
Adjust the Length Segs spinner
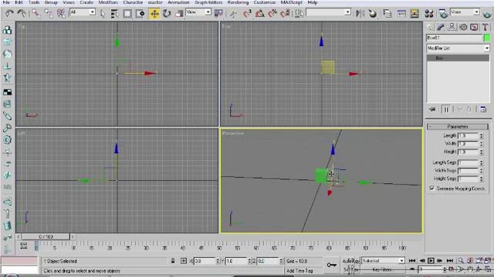[x=482, y=162]
